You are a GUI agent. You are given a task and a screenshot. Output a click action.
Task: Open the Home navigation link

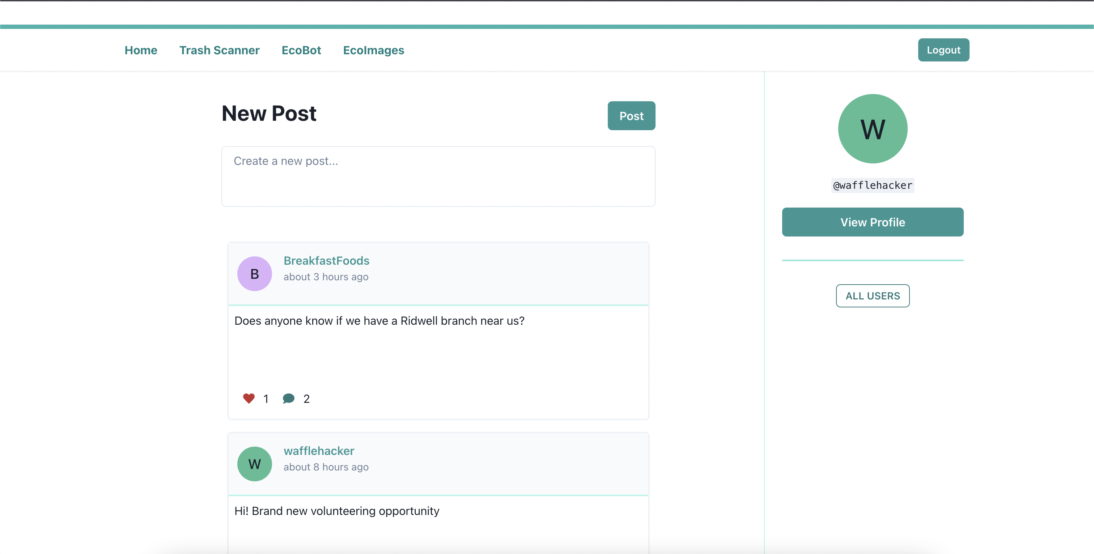point(141,50)
